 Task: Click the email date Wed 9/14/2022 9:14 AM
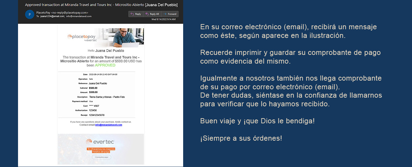tap(163, 19)
